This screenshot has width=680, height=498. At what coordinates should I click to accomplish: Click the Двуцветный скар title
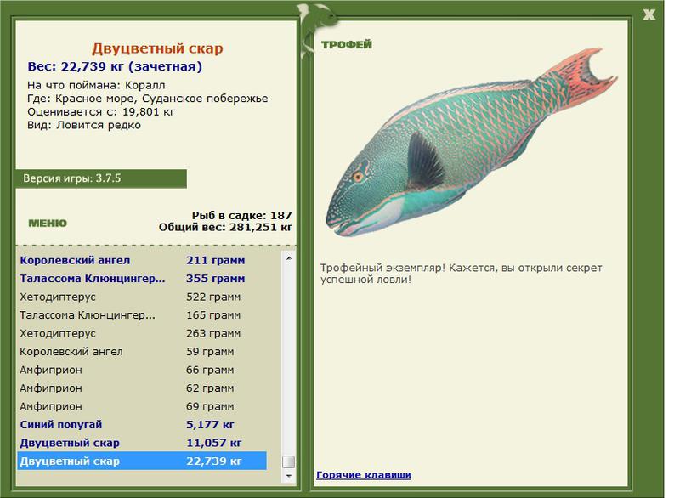tap(157, 48)
